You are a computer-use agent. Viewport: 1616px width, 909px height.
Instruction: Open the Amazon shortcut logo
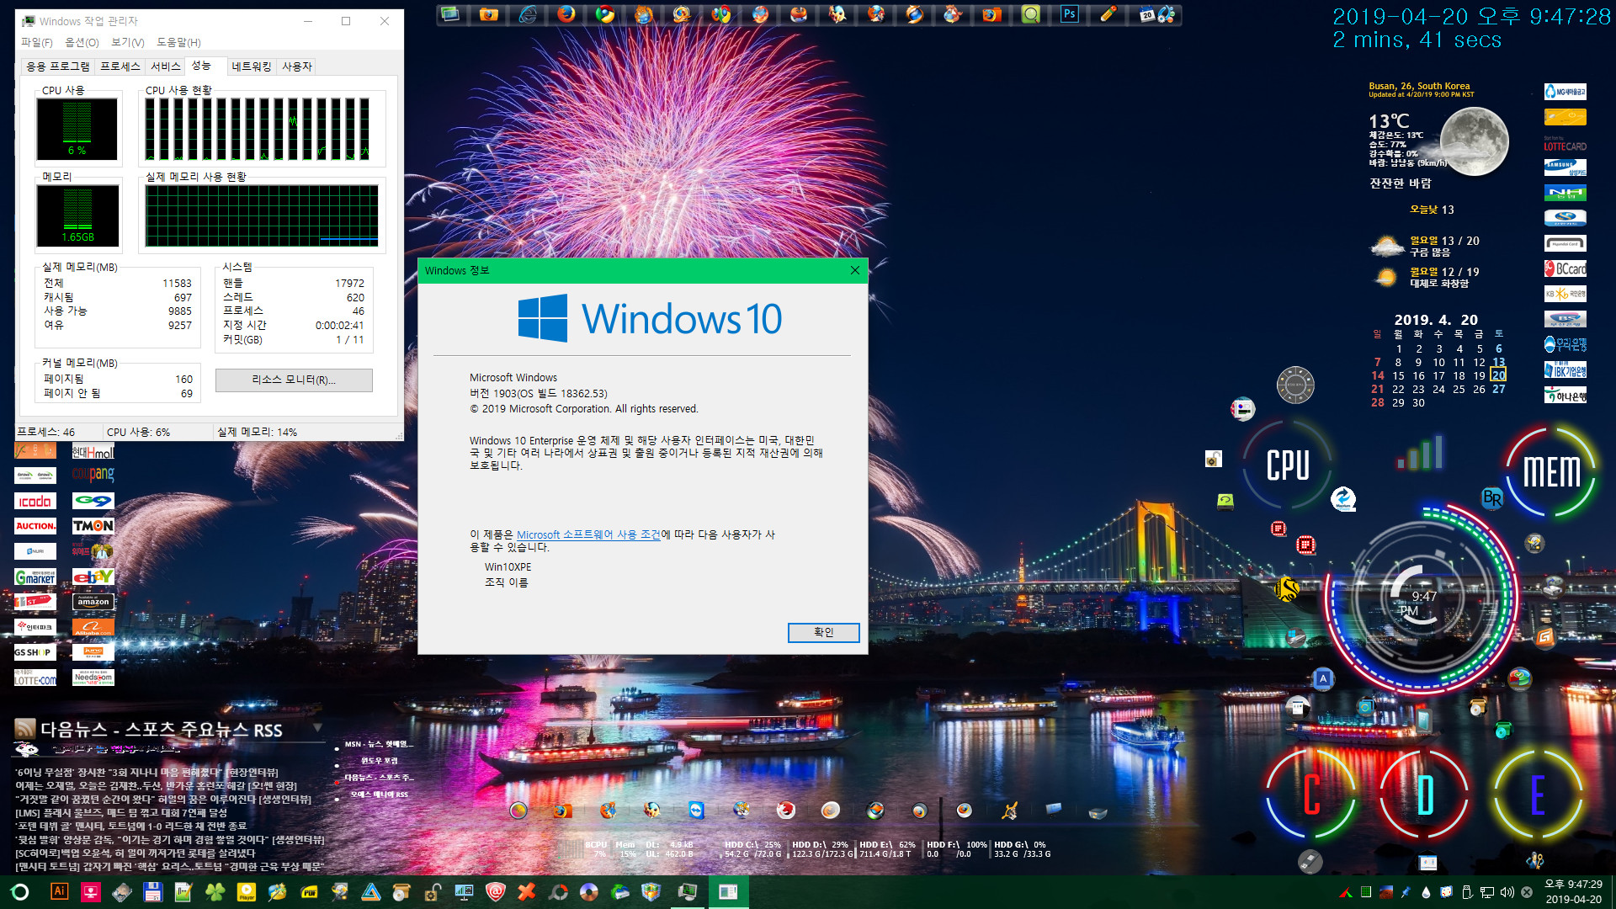(x=93, y=602)
